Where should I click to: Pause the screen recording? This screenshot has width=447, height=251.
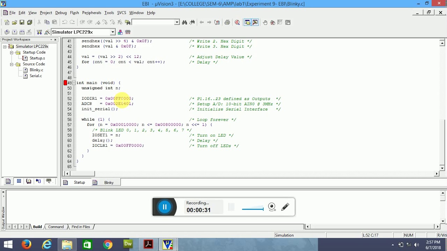[x=164, y=207]
